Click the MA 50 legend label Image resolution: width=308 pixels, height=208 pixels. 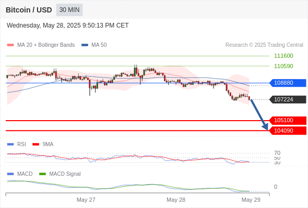click(x=99, y=45)
